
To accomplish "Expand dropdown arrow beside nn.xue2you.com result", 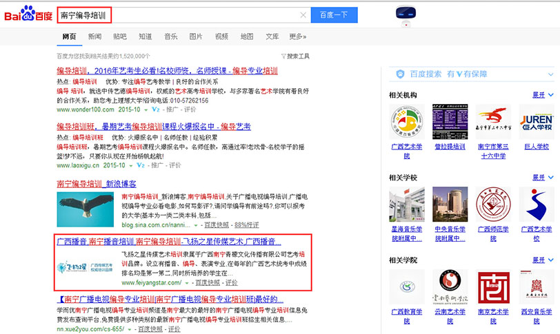I will pos(129,329).
